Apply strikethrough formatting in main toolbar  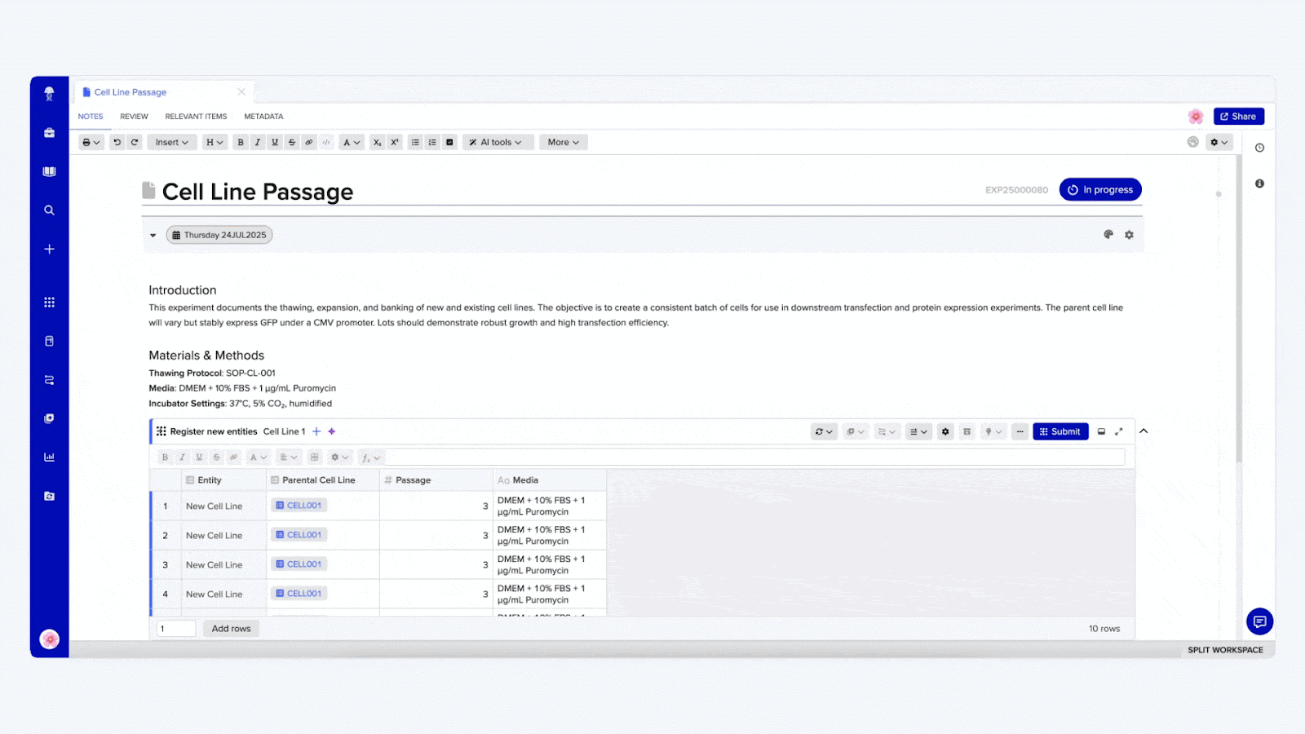coord(292,142)
